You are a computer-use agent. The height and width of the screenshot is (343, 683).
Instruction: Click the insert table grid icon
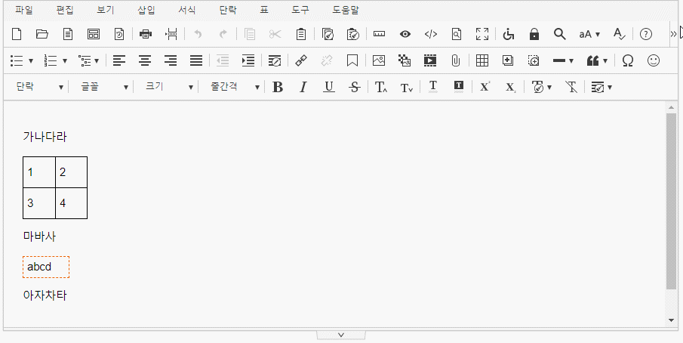pyautogui.click(x=481, y=60)
